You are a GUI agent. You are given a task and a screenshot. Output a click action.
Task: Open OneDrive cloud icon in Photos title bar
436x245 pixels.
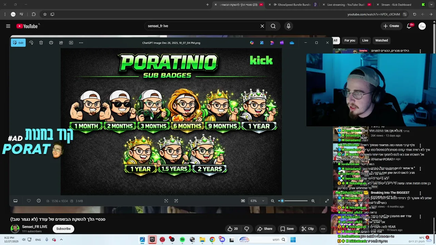click(x=292, y=43)
